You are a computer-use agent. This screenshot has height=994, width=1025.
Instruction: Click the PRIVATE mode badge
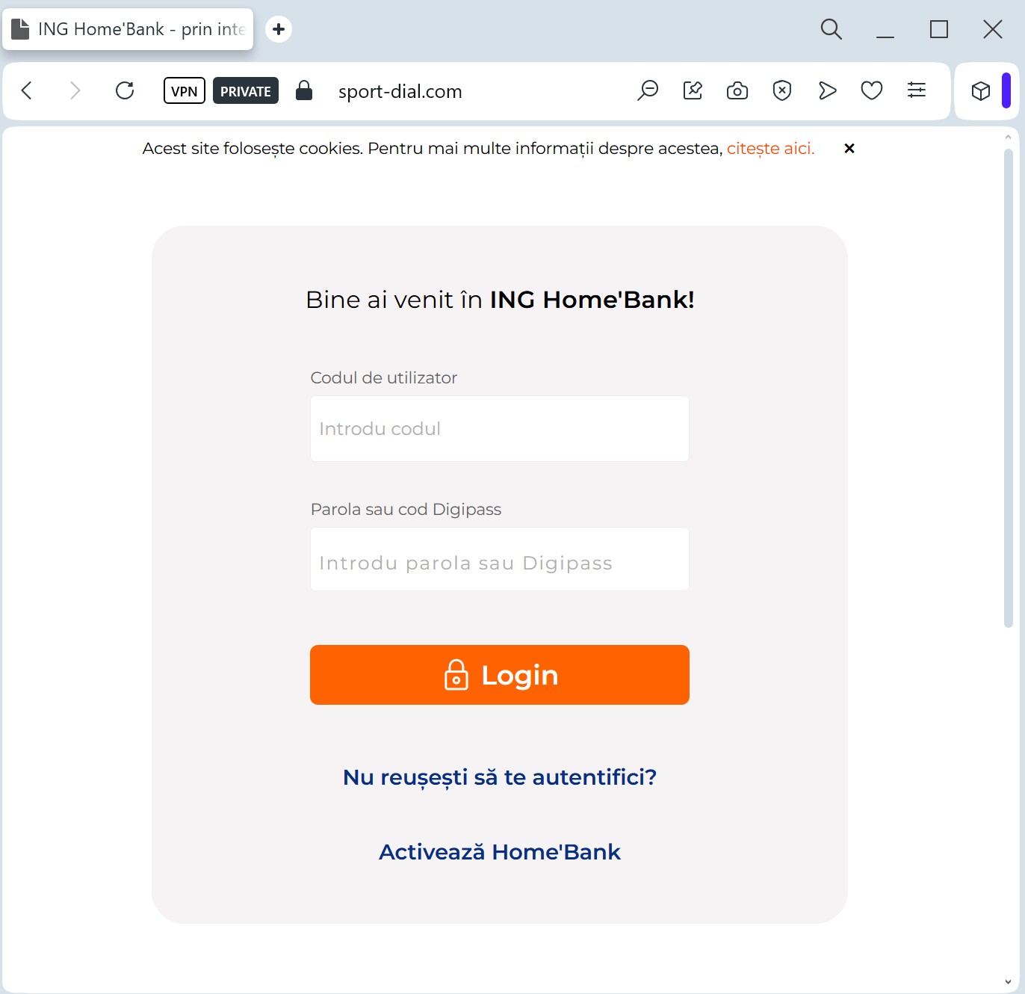pos(245,91)
